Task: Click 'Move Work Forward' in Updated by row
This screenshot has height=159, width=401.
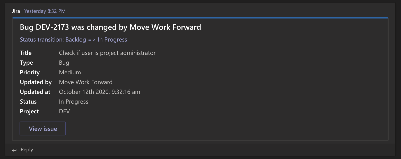Action: [86, 82]
